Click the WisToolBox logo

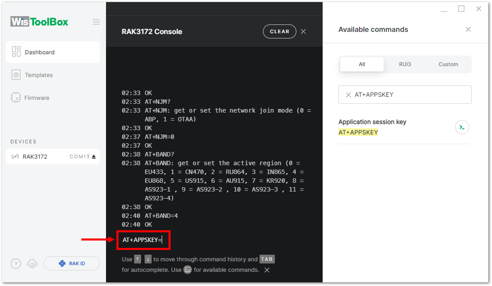39,22
